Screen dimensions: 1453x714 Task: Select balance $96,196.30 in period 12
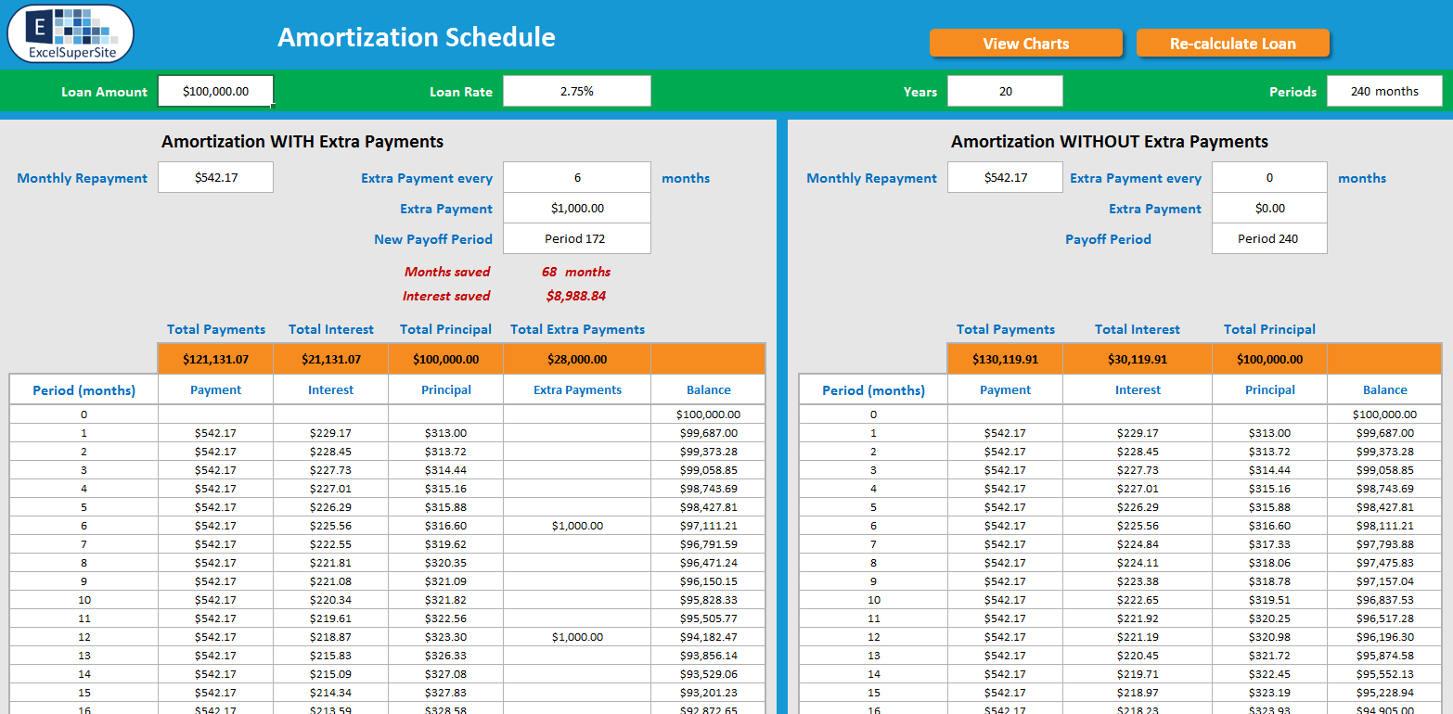tap(1384, 637)
